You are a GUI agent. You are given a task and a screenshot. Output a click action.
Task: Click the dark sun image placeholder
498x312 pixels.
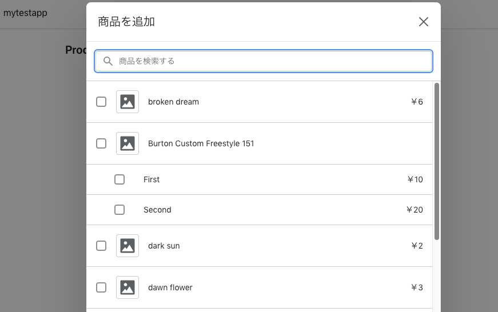pyautogui.click(x=128, y=246)
